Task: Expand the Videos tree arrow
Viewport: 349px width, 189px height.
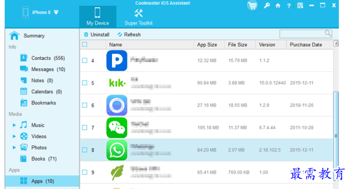Action: [x=14, y=136]
